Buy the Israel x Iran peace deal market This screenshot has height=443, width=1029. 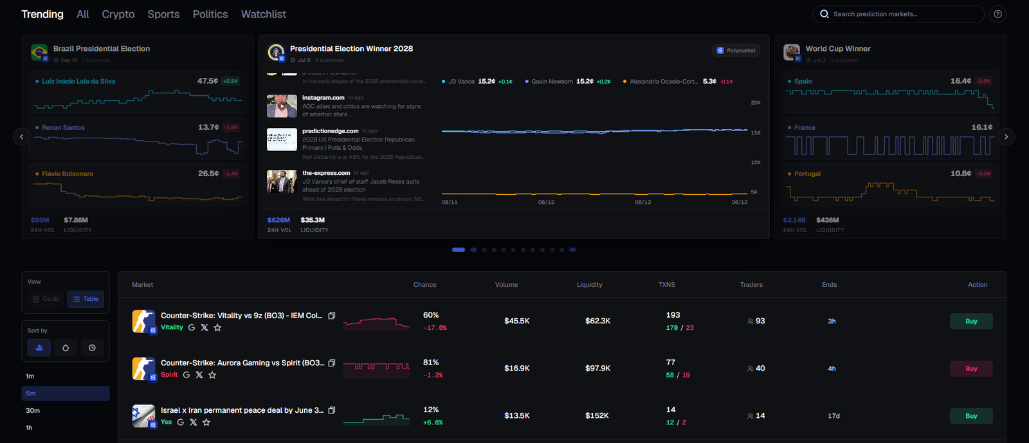971,416
